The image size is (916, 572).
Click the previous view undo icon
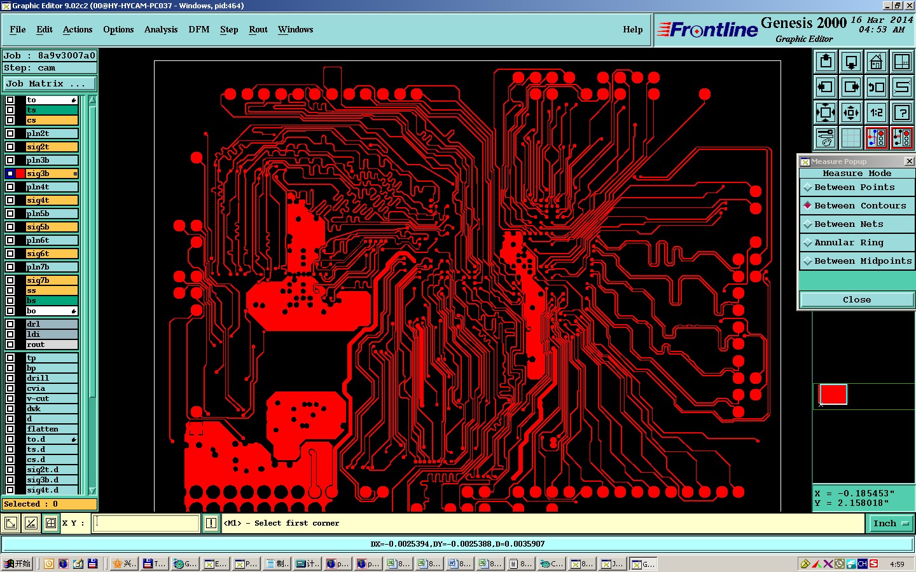877,87
